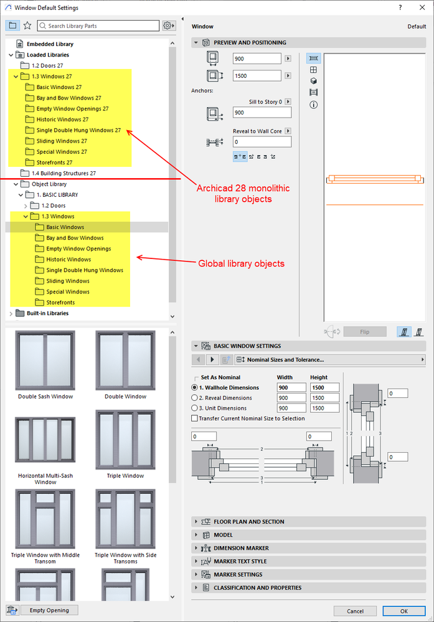Select Reveal Dimensions radio button
Screen dimensions: 434x622
(x=194, y=397)
